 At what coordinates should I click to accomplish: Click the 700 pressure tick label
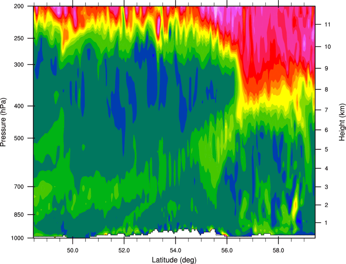coord(19,186)
